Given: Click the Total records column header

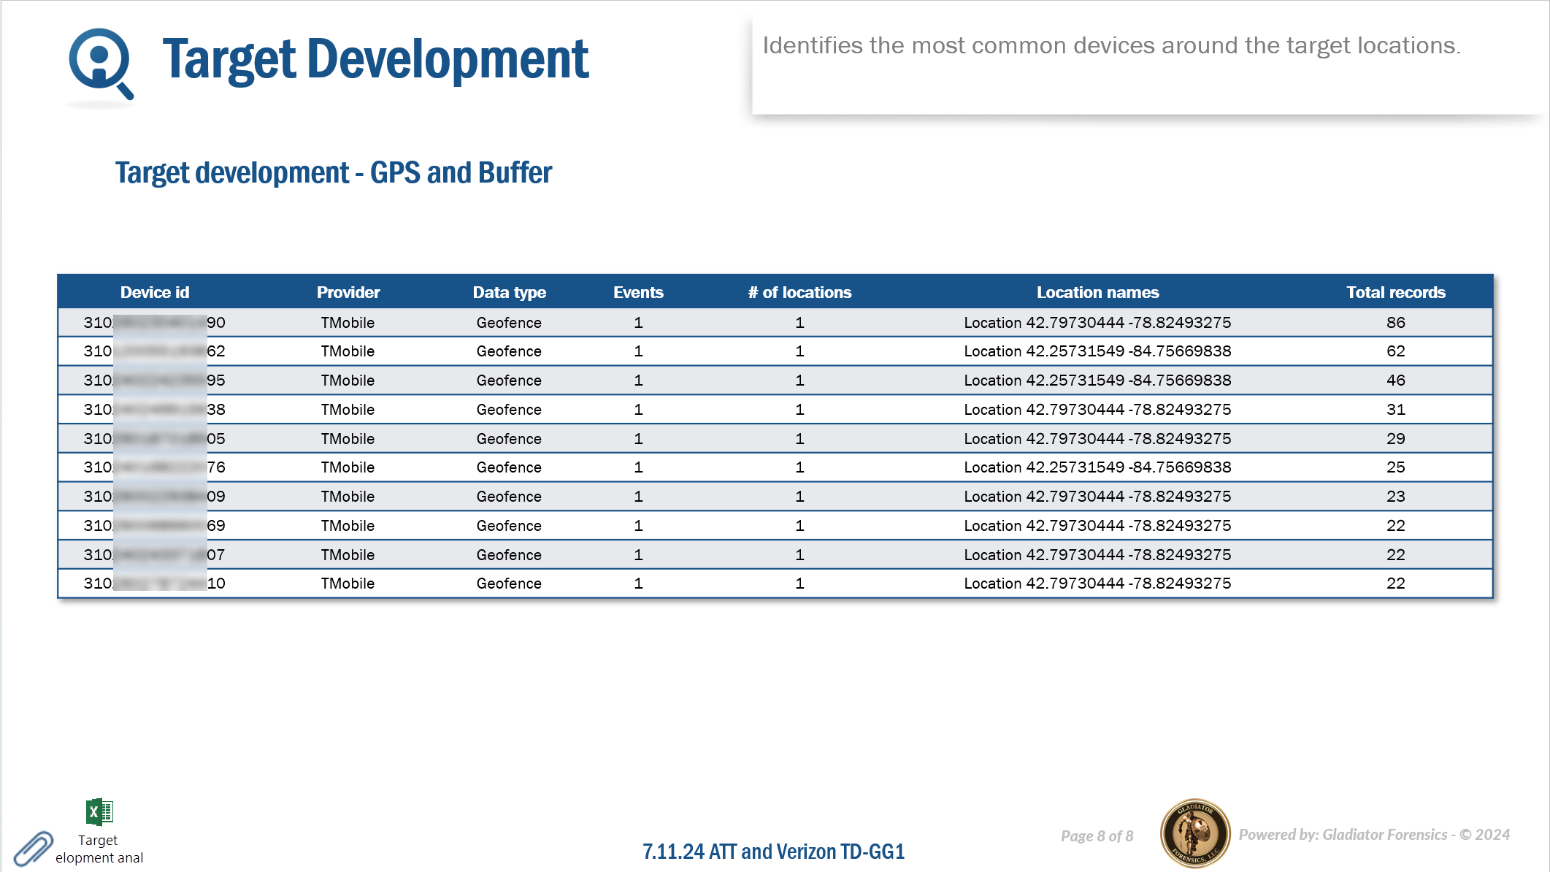Looking at the screenshot, I should [1395, 292].
